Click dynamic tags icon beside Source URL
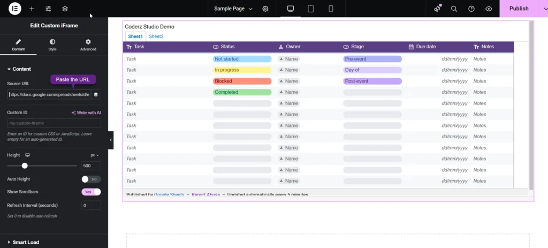This screenshot has width=548, height=248. click(x=96, y=94)
